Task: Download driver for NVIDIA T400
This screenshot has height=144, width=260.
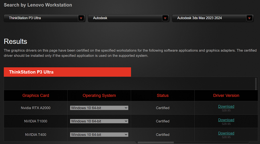Action: (x=226, y=133)
